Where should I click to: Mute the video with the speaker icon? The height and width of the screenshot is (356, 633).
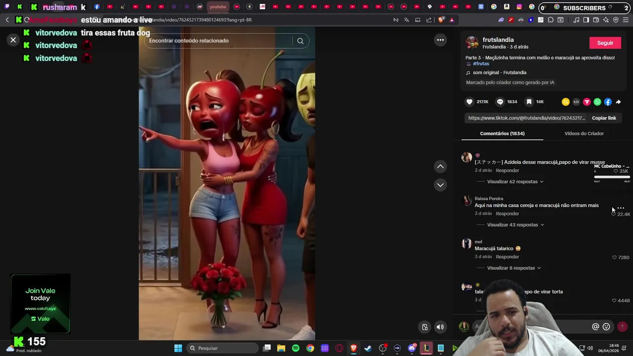tap(440, 327)
